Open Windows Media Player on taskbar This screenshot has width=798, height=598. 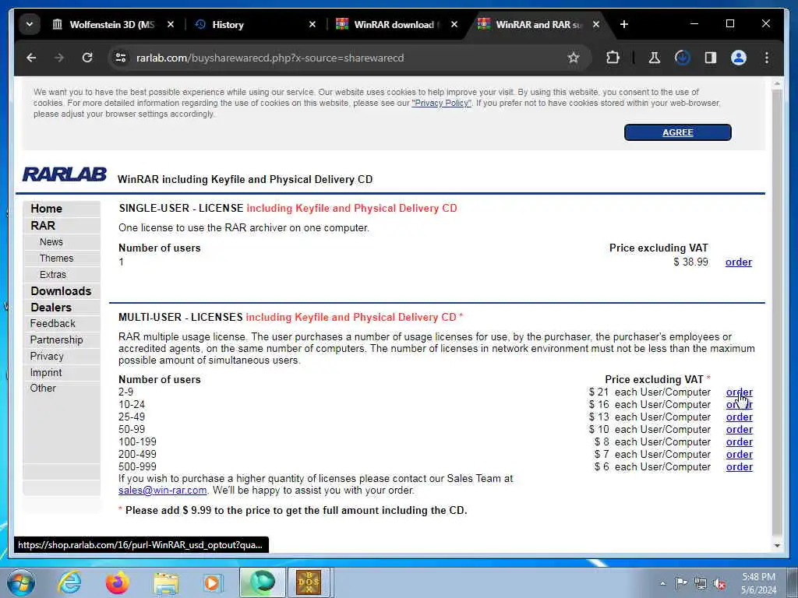tap(213, 582)
